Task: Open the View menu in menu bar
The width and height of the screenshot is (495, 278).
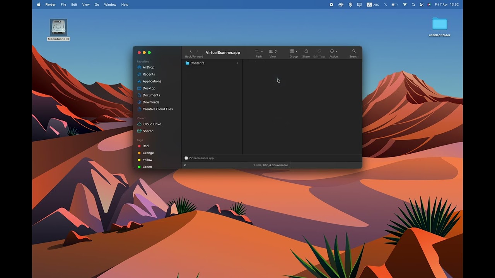Action: coord(86,5)
